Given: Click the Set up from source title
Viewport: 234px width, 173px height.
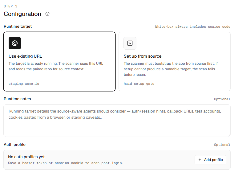Looking at the screenshot, I should tap(143, 56).
